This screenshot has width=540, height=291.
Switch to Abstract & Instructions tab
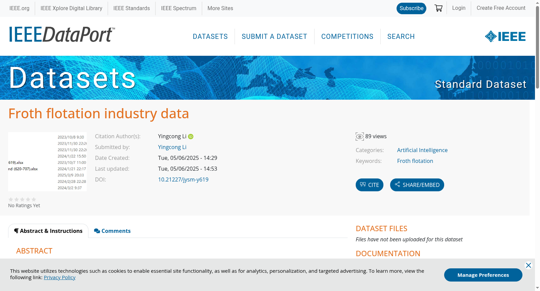48,231
